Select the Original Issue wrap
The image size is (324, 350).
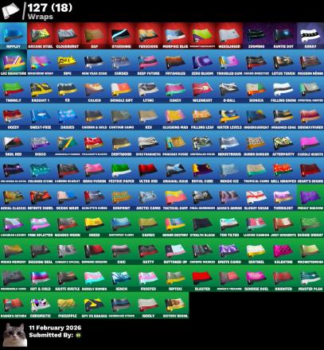[x=175, y=171]
